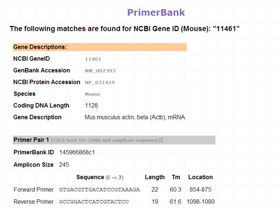Click the Location column header

tap(200, 177)
